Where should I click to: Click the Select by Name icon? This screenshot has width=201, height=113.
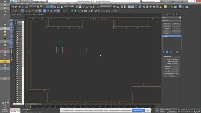41,7
